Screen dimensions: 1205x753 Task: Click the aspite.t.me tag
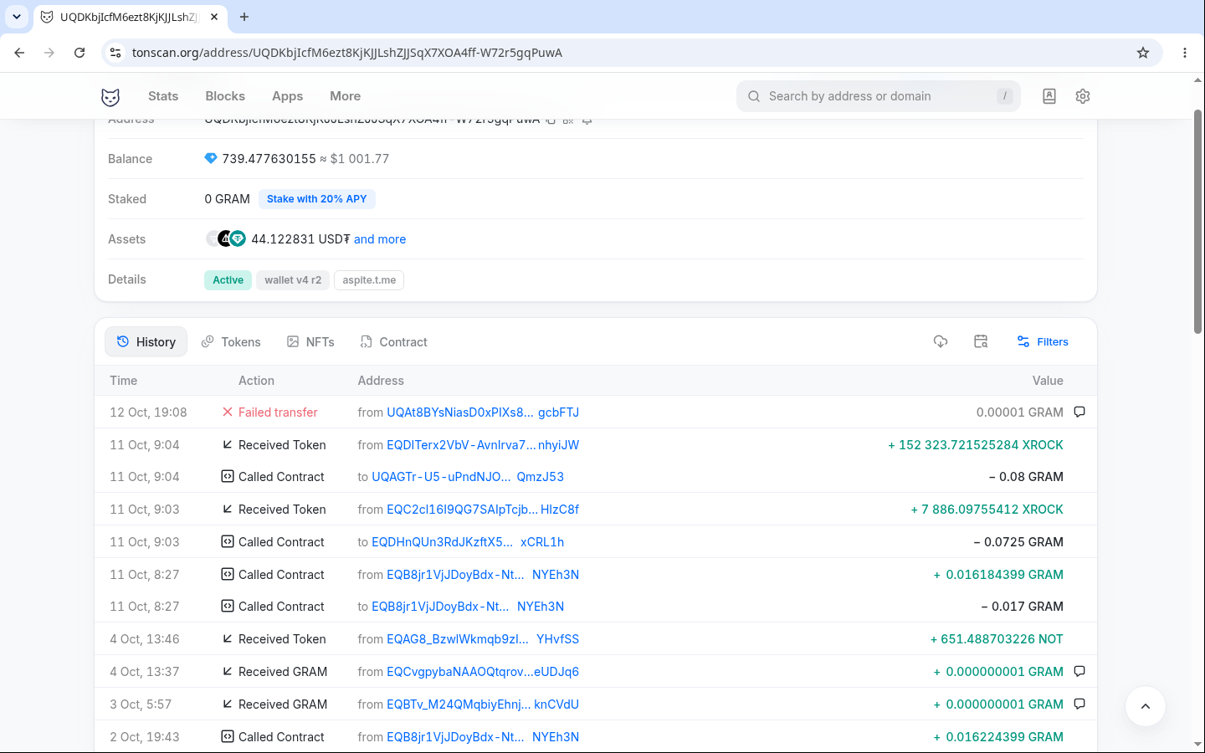[369, 280]
